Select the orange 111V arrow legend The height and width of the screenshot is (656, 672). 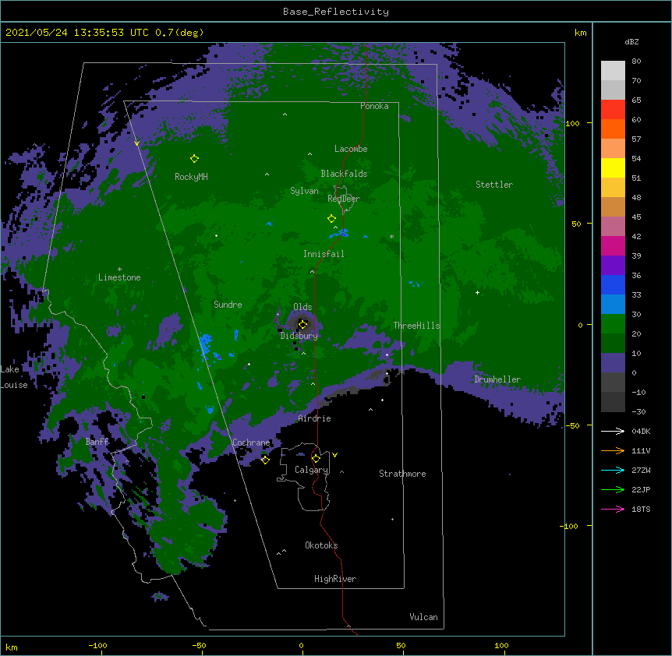tap(613, 450)
